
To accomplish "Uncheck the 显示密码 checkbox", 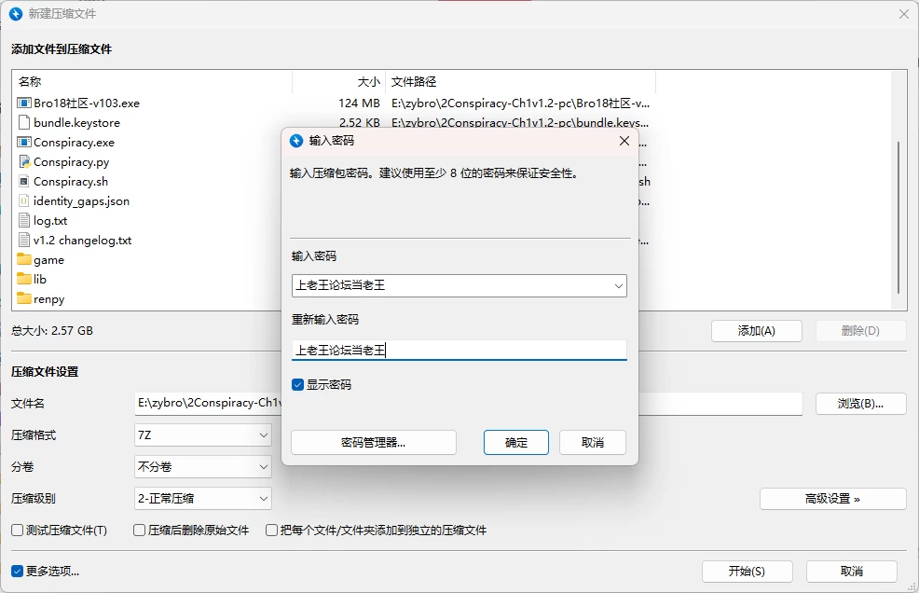I will (x=297, y=385).
